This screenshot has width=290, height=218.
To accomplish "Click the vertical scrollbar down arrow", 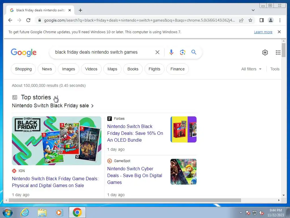I will click(x=283, y=195).
